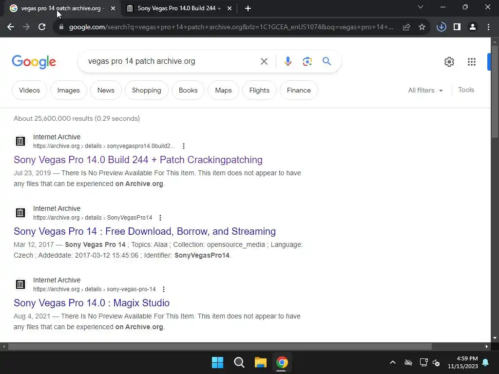
Task: Open the search Tools button
Action: tap(466, 90)
